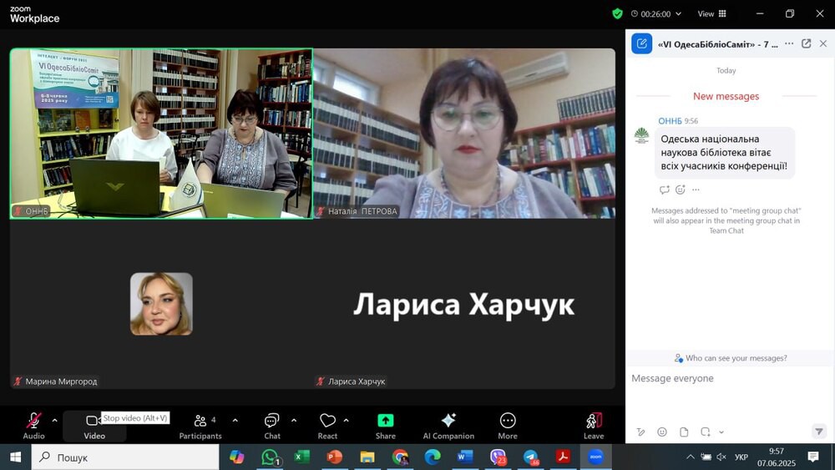The height and width of the screenshot is (470, 835).
Task: Leave the meeting
Action: click(594, 424)
